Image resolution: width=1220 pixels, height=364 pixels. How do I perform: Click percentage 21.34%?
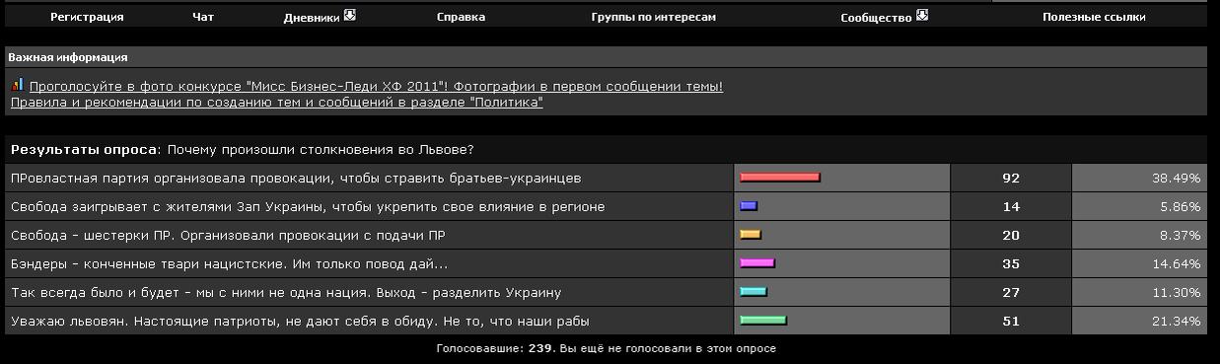[x=1176, y=322]
